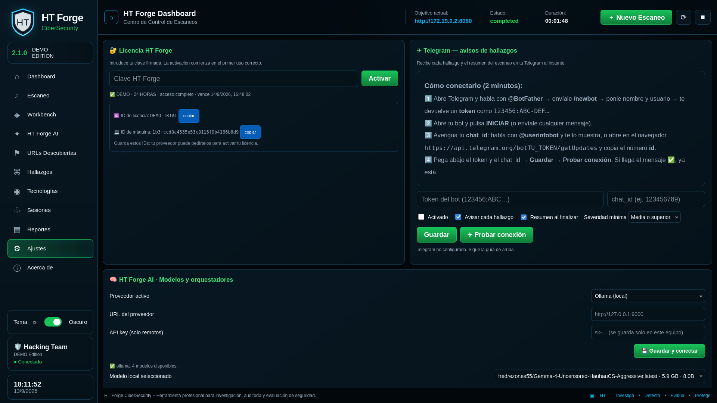Enable the Activado checkbox
This screenshot has width=717, height=403.
[421, 217]
